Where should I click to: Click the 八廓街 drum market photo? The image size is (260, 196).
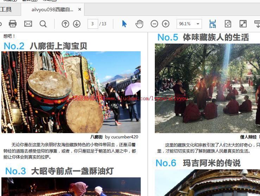71,92
